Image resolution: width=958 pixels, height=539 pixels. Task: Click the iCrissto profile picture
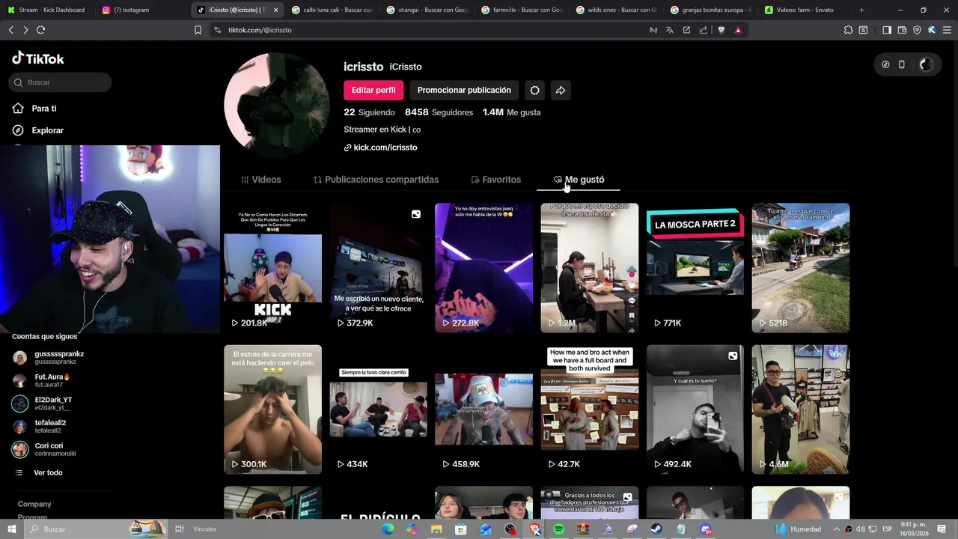[277, 105]
